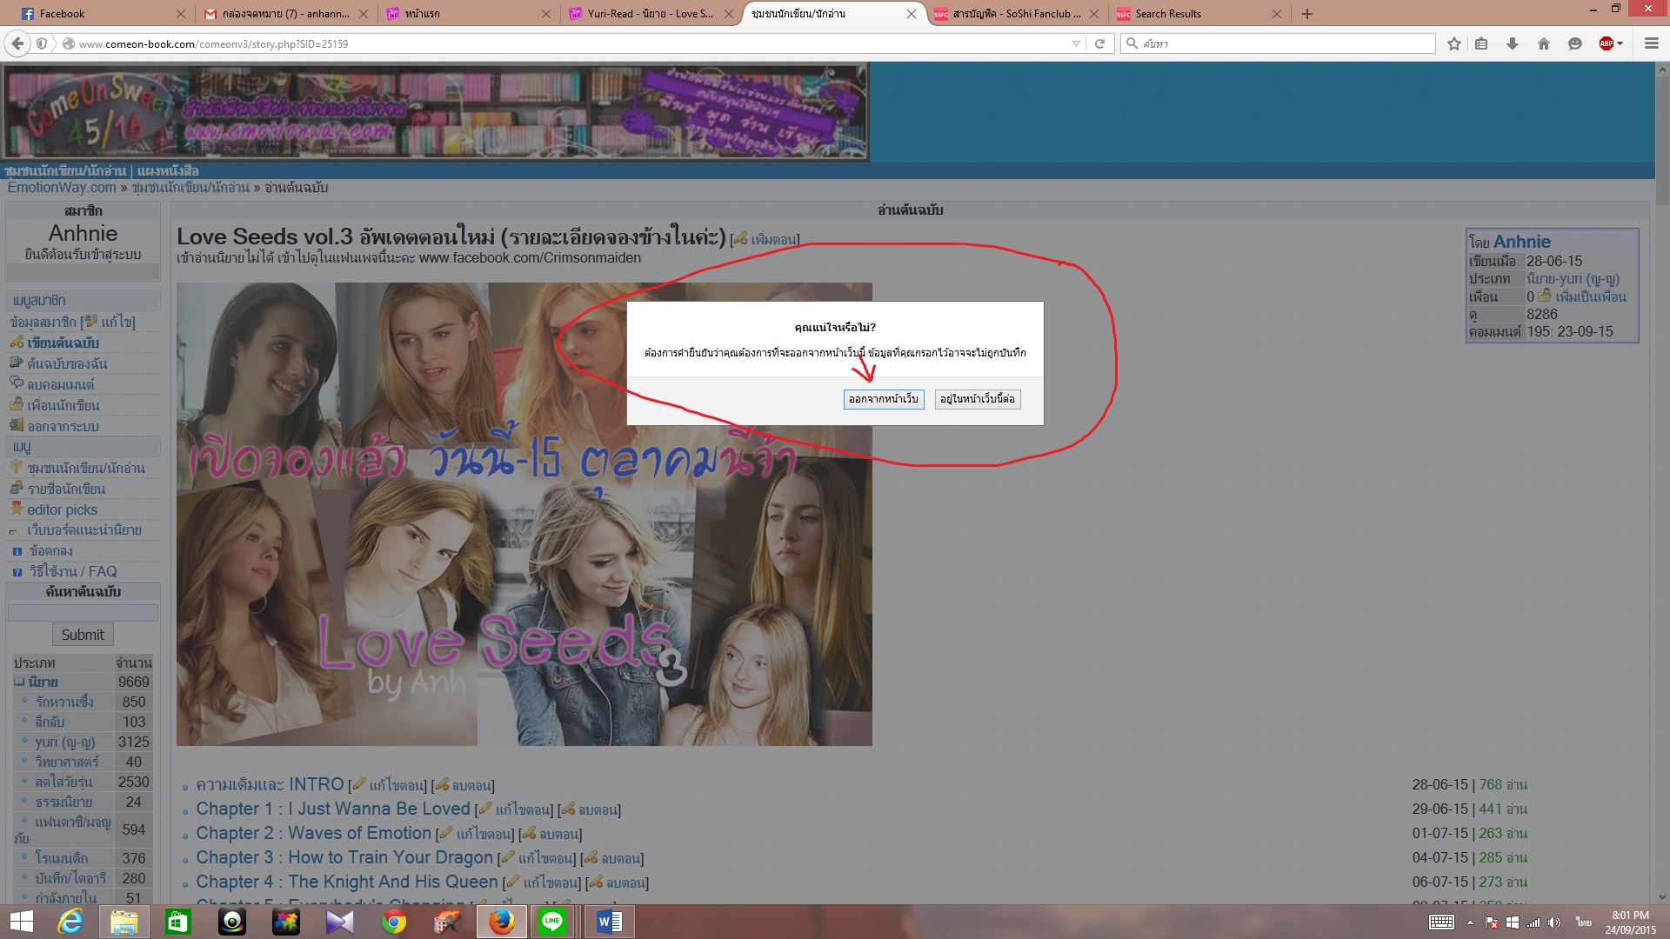This screenshot has height=939, width=1670.
Task: Click the browser back arrow button
Action: [x=17, y=43]
